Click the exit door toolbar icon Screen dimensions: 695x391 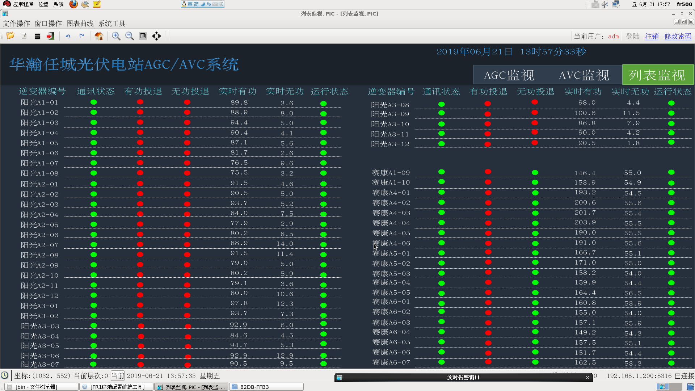pos(50,36)
